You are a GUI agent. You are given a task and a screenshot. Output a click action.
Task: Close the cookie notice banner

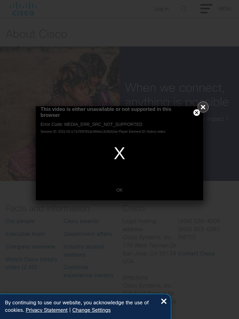(164, 301)
